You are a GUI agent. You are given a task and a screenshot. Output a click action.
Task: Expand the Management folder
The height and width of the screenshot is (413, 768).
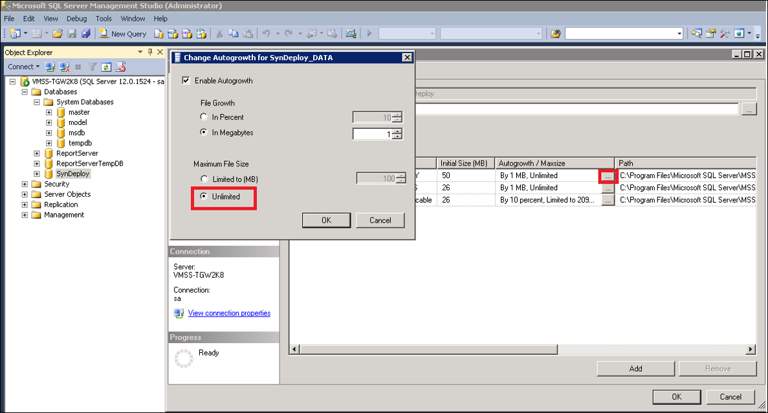(25, 215)
